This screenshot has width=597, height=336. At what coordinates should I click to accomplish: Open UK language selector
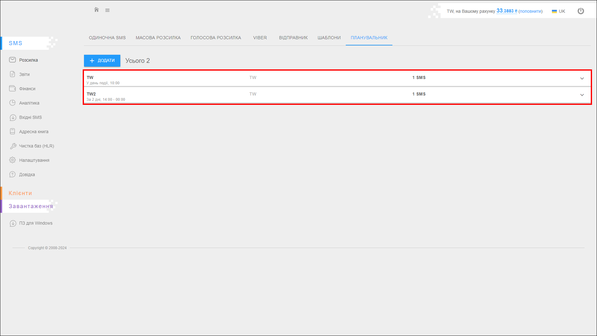558,11
